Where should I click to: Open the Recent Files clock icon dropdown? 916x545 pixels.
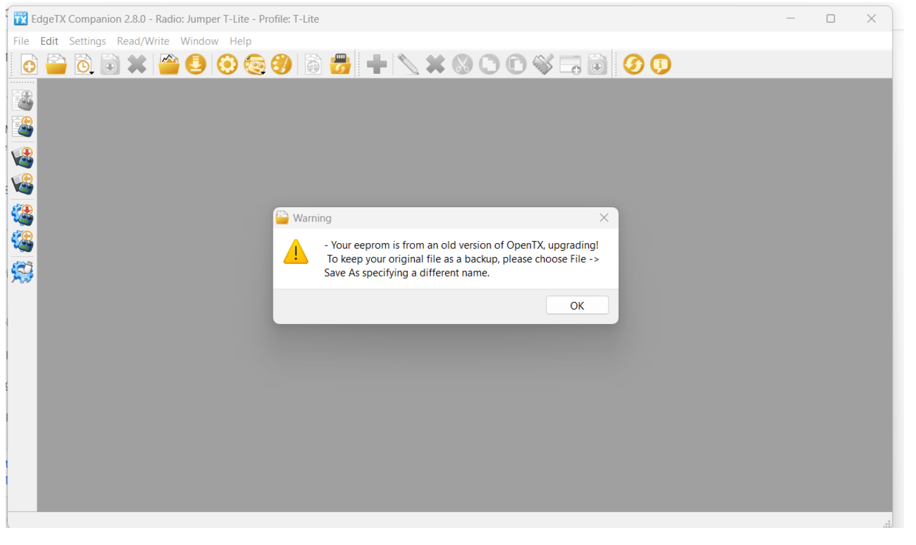click(83, 64)
